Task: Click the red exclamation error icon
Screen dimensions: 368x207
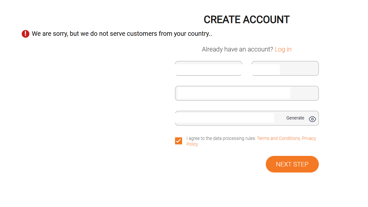Action: click(x=26, y=34)
